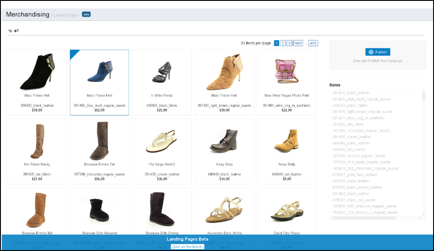This screenshot has height=251, width=434.
Task: Click the a1 tag label
Action: point(16,31)
